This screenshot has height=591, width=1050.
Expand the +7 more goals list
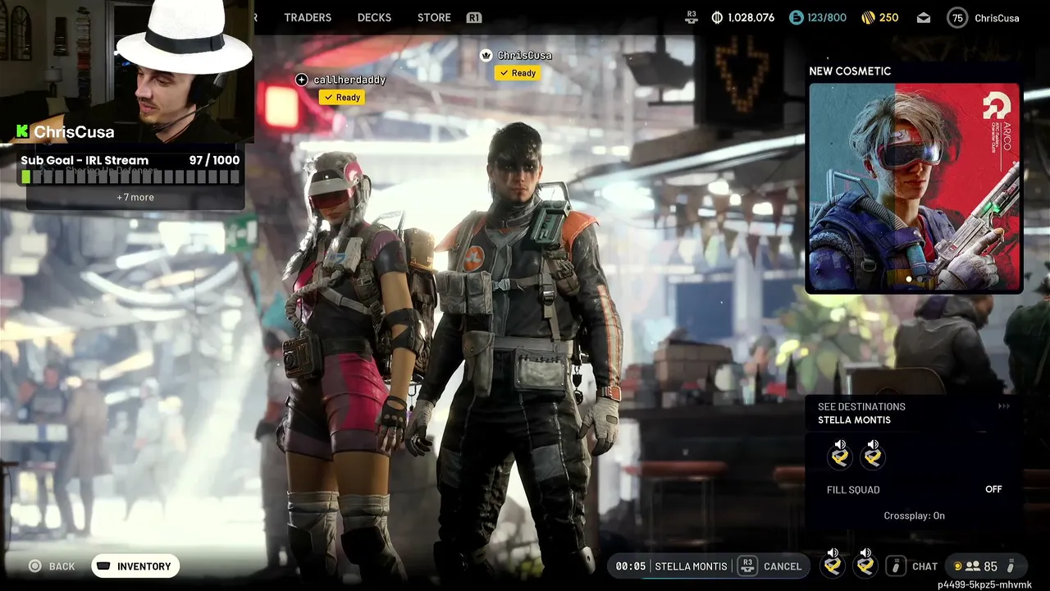pyautogui.click(x=135, y=197)
